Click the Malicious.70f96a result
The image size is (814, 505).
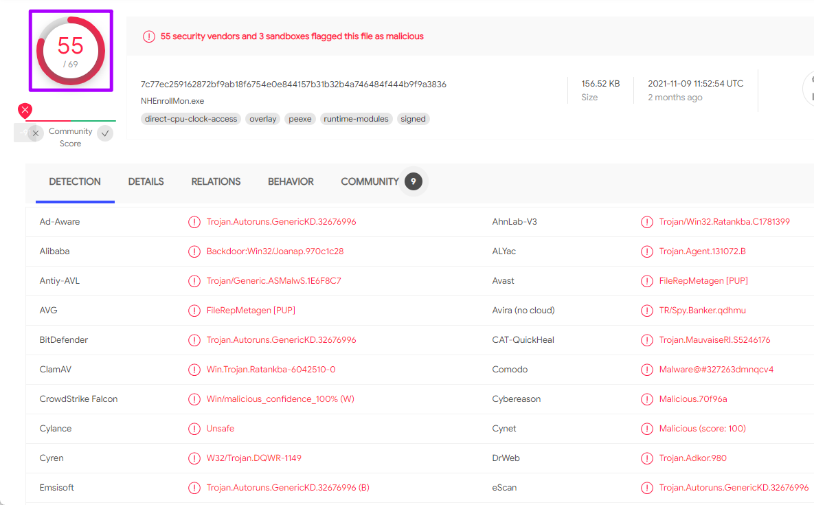[693, 399]
